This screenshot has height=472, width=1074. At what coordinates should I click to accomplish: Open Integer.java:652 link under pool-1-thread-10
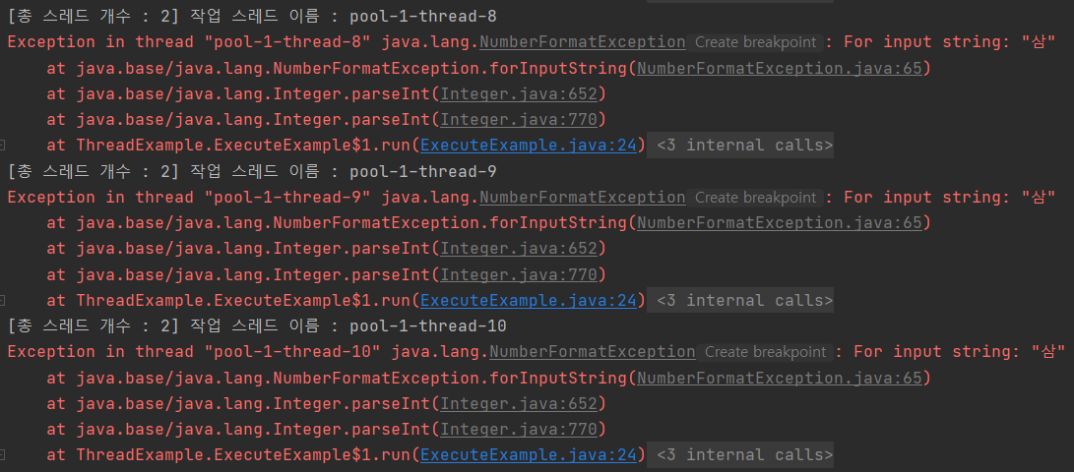(519, 403)
